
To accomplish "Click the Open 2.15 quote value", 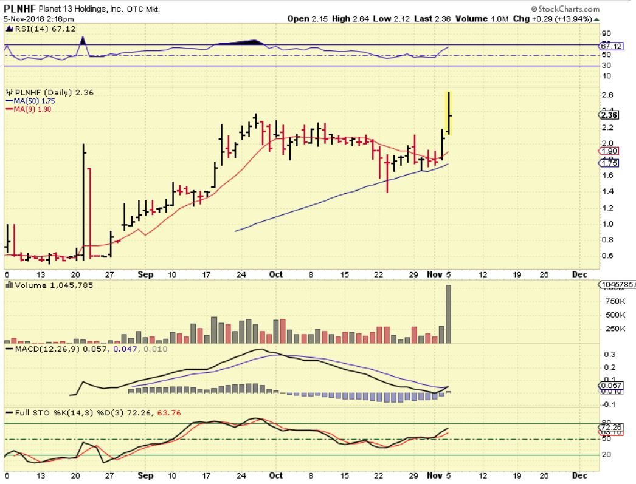I will [x=308, y=19].
